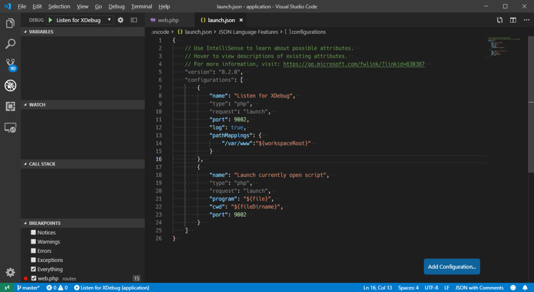
Task: Open the Debug menu
Action: tap(117, 6)
